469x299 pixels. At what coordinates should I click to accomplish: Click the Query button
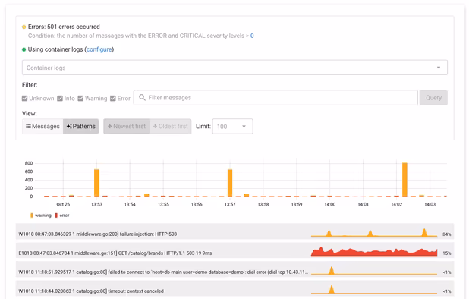(x=433, y=97)
